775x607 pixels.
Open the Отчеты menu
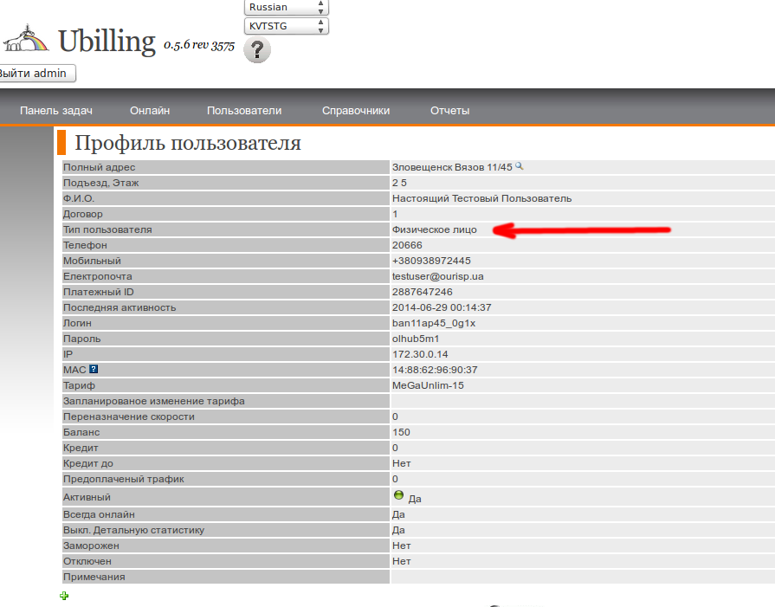[x=449, y=111]
